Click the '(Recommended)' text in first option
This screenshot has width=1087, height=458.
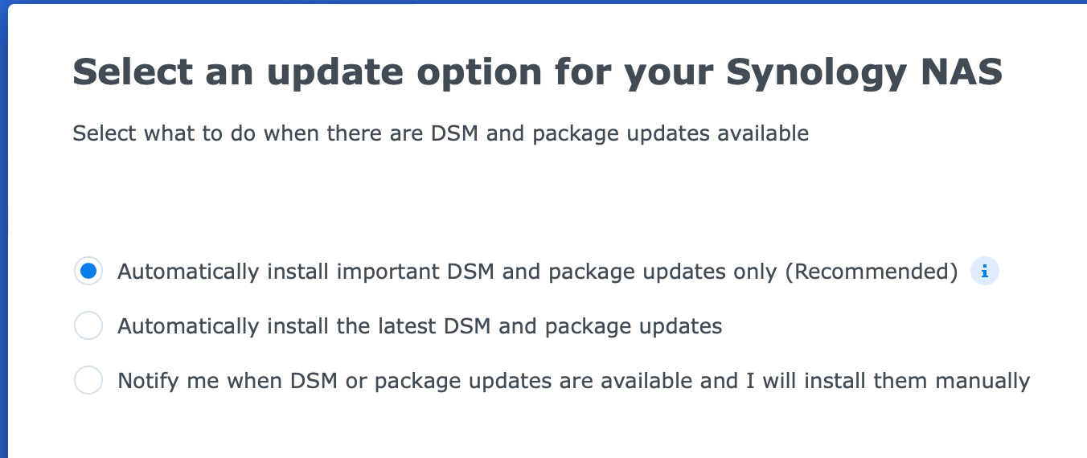coord(871,272)
